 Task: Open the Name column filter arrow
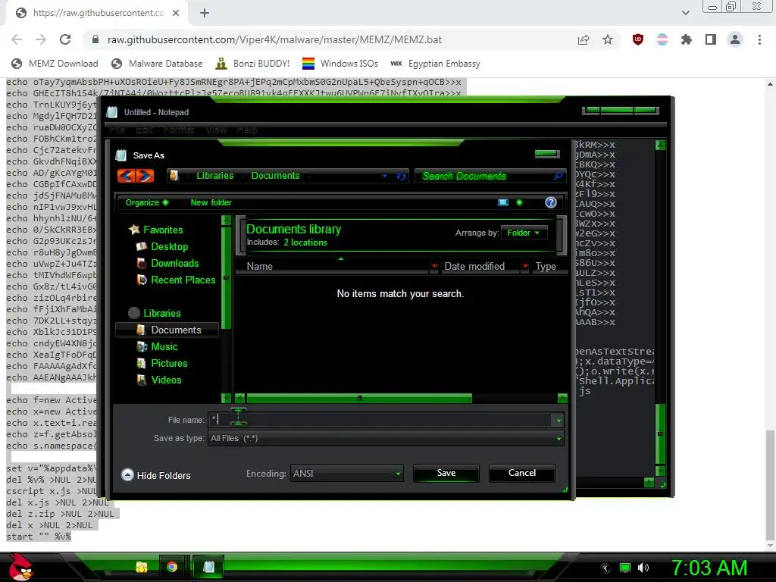434,266
